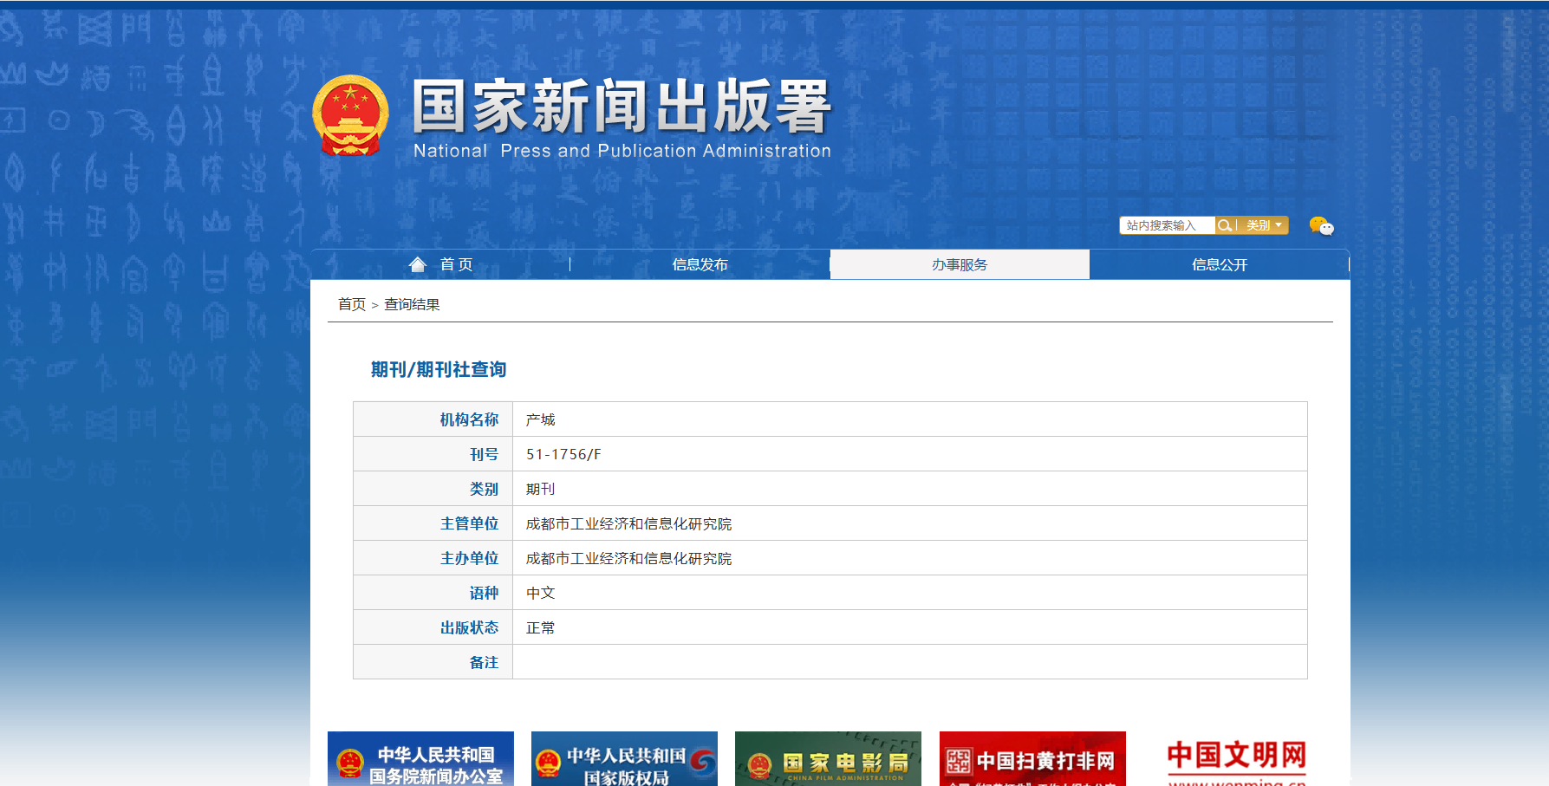1549x786 pixels.
Task: Switch to the 信息公开 navigation tab
Action: [1220, 264]
